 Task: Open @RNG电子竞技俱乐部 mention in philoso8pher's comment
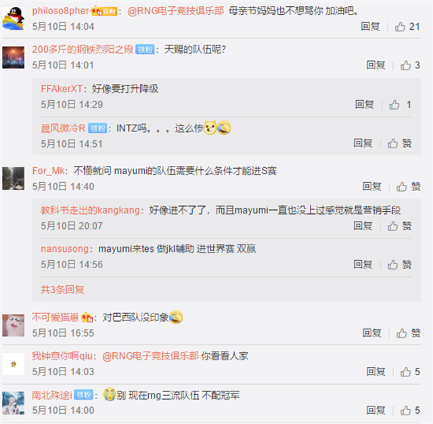click(x=176, y=11)
